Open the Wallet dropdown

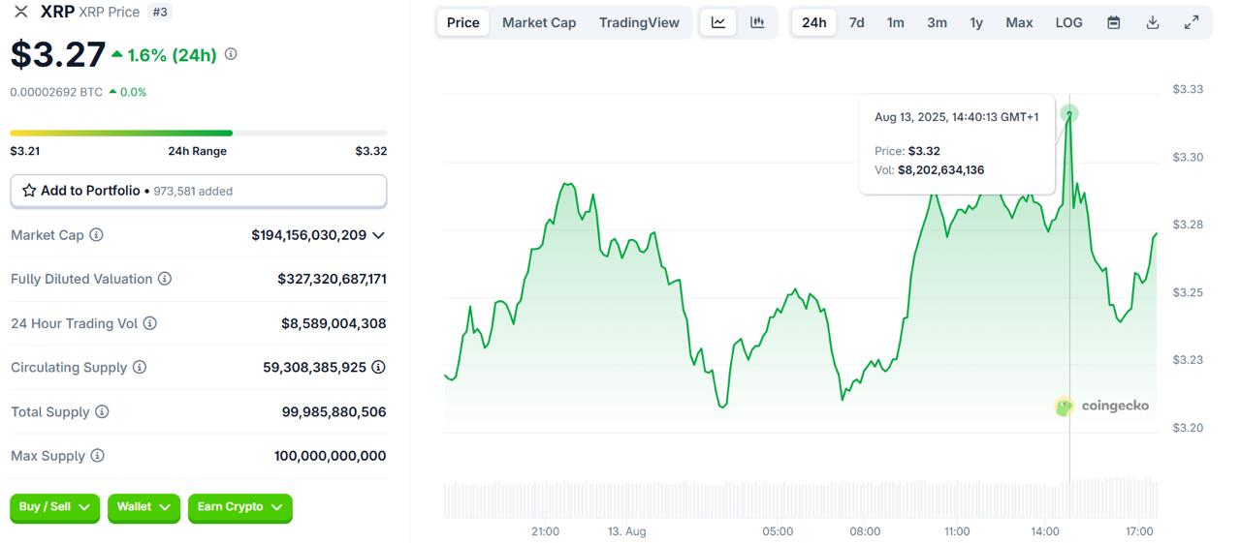point(143,507)
